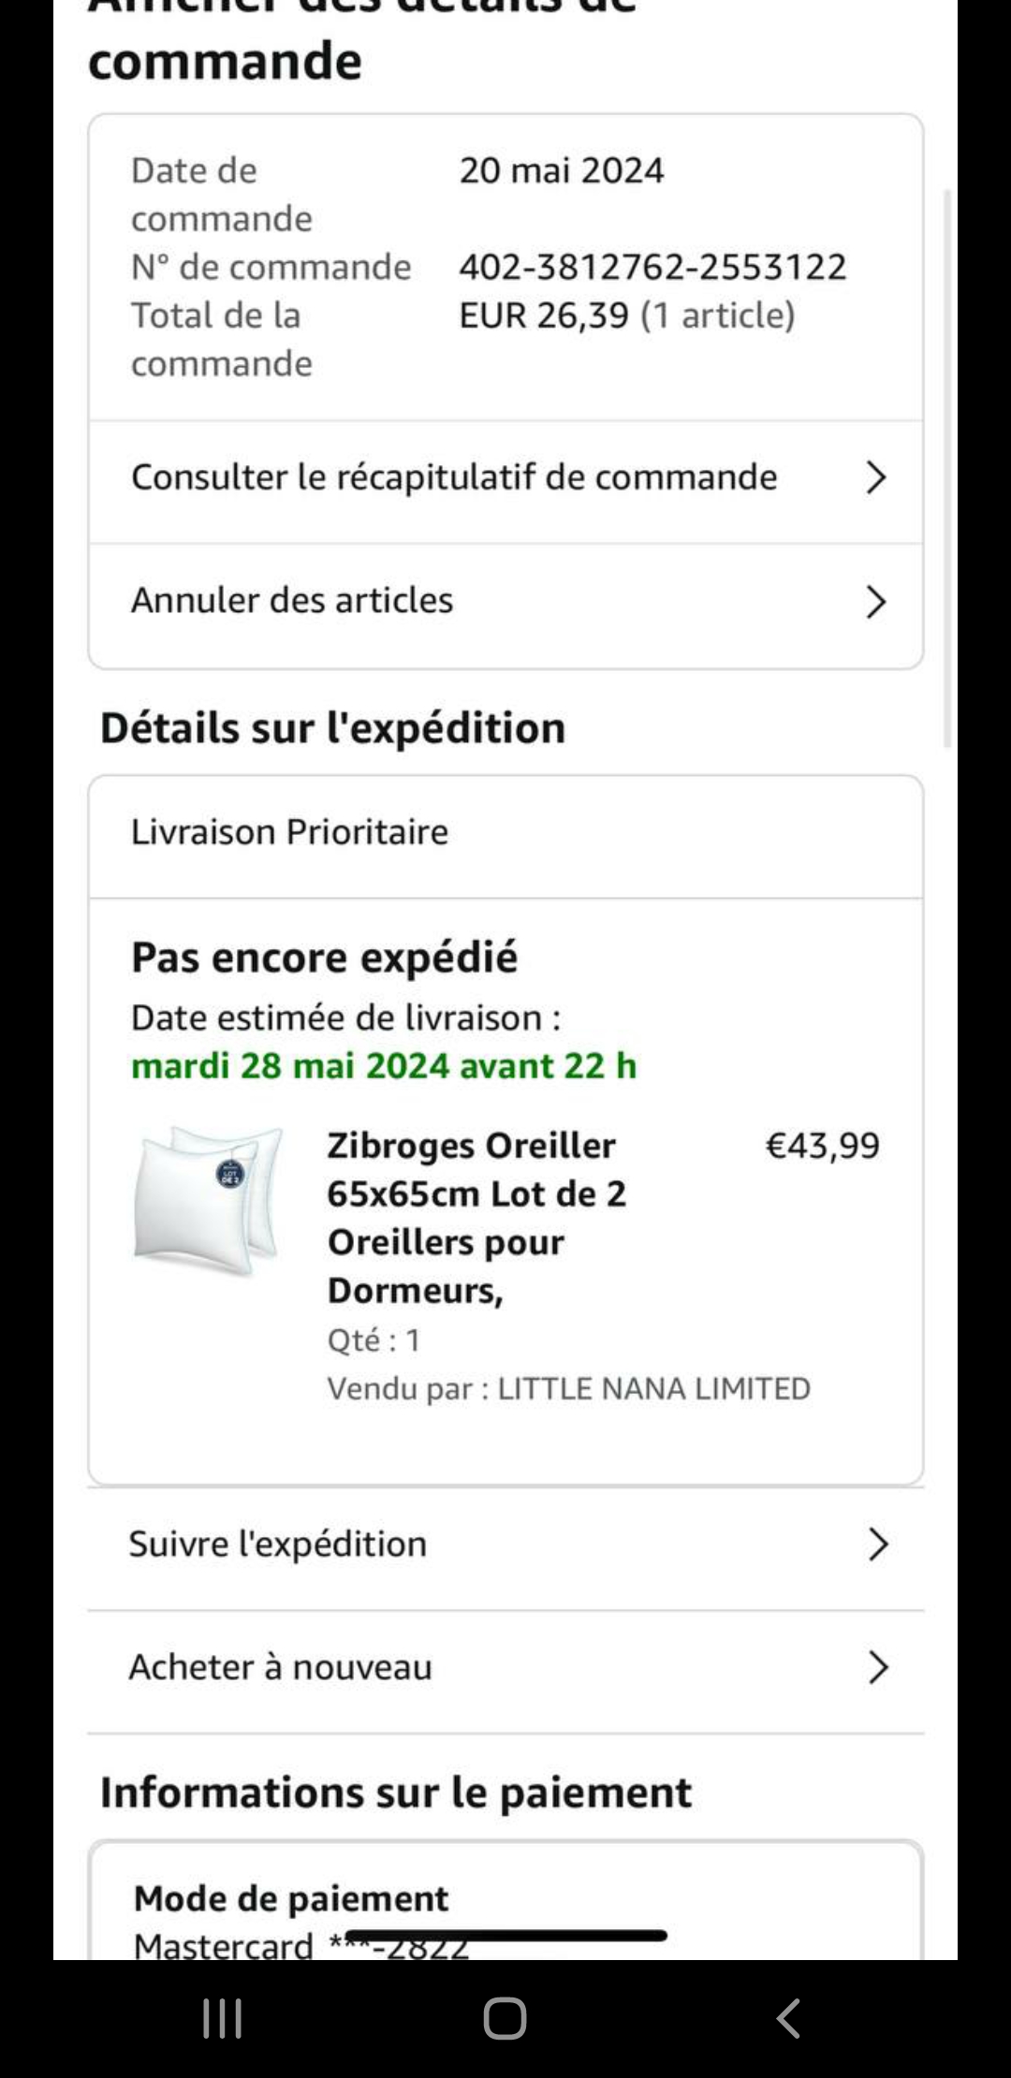The image size is (1011, 2078).
Task: Tap the product price €43,99
Action: pyautogui.click(x=823, y=1146)
